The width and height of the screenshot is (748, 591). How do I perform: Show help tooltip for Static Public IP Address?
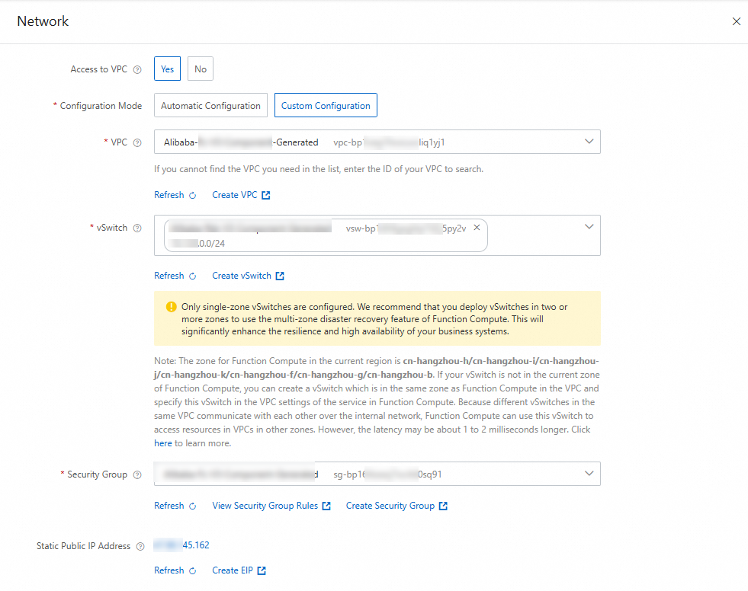(x=140, y=547)
